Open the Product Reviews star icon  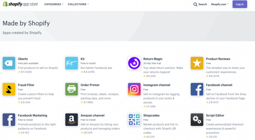tap(197, 63)
